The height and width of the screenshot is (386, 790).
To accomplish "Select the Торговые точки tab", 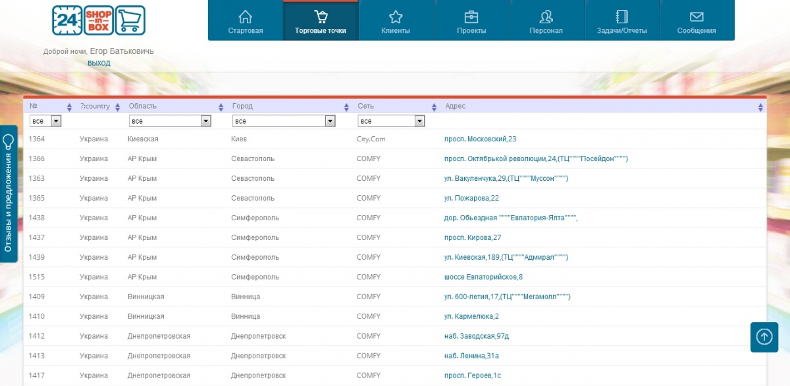I will pyautogui.click(x=321, y=20).
